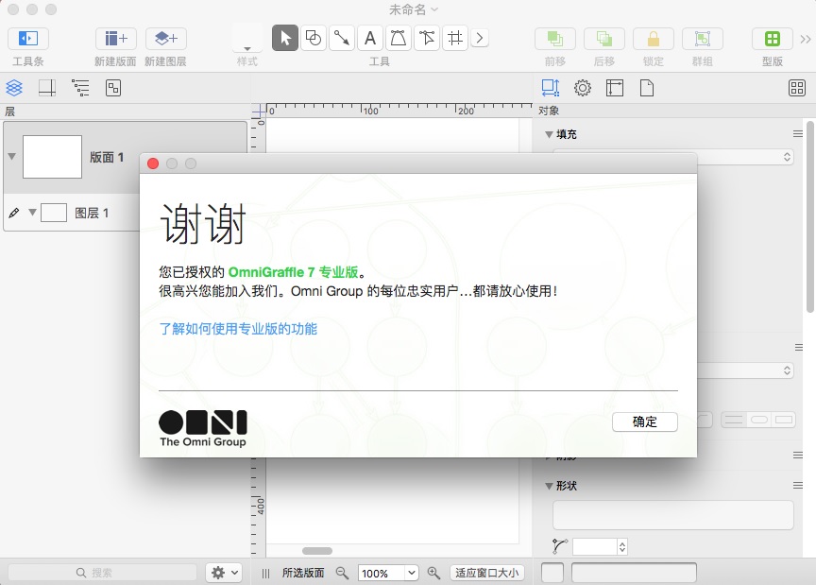Select the 图层 1 layer preview

click(x=54, y=213)
